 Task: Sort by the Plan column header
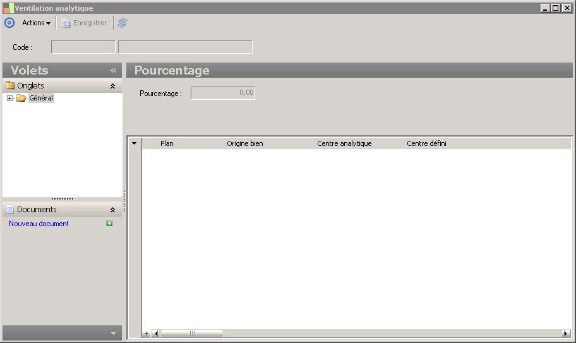167,143
